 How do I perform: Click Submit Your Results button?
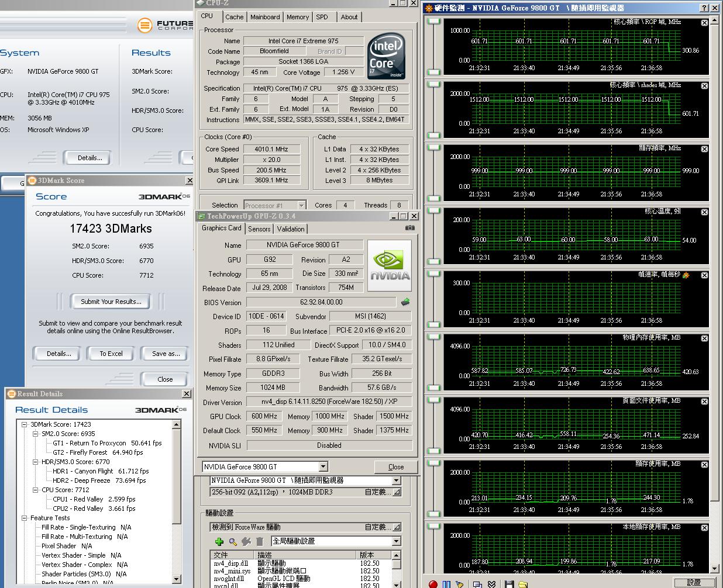pyautogui.click(x=111, y=302)
